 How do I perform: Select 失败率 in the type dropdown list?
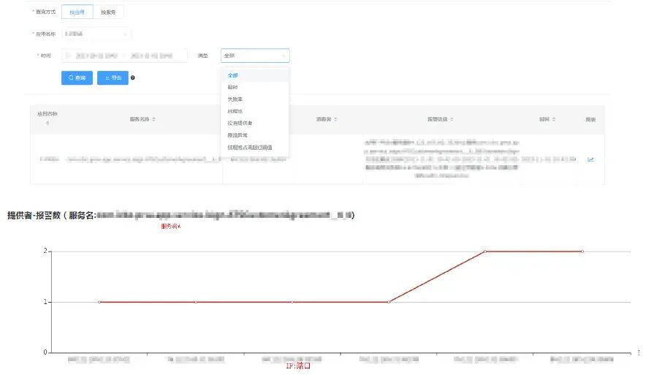255,99
